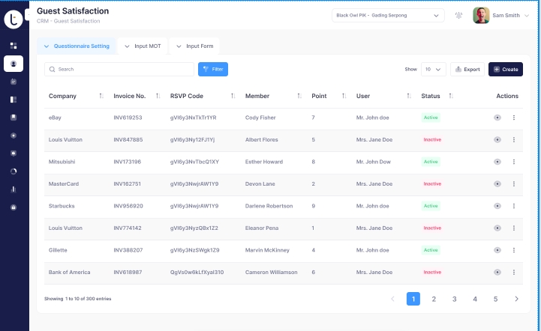Viewport: 541px width, 331px height.
Task: Switch to the Input MOT tab
Action: pos(143,46)
